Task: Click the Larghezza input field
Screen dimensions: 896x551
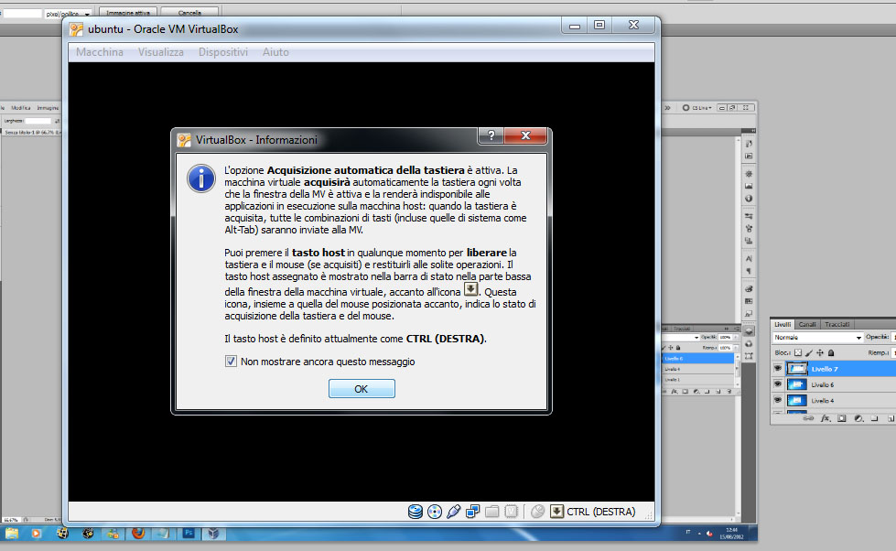Action: coord(38,121)
